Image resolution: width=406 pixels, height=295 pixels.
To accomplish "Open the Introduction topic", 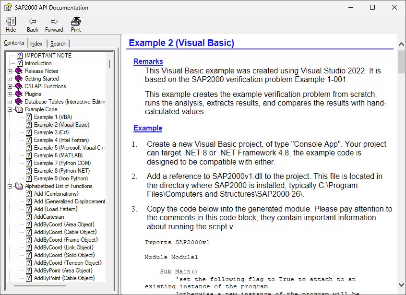I will pyautogui.click(x=37, y=63).
